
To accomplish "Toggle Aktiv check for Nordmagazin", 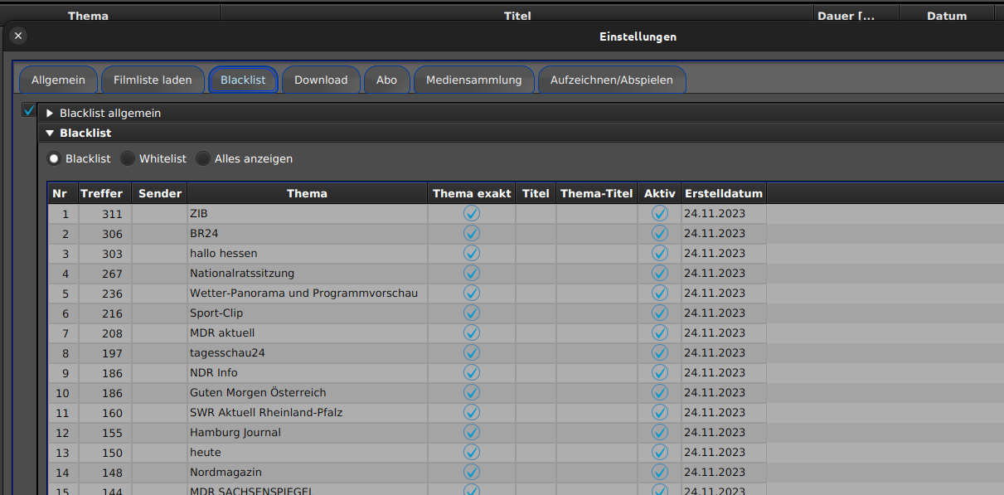I will (x=660, y=472).
